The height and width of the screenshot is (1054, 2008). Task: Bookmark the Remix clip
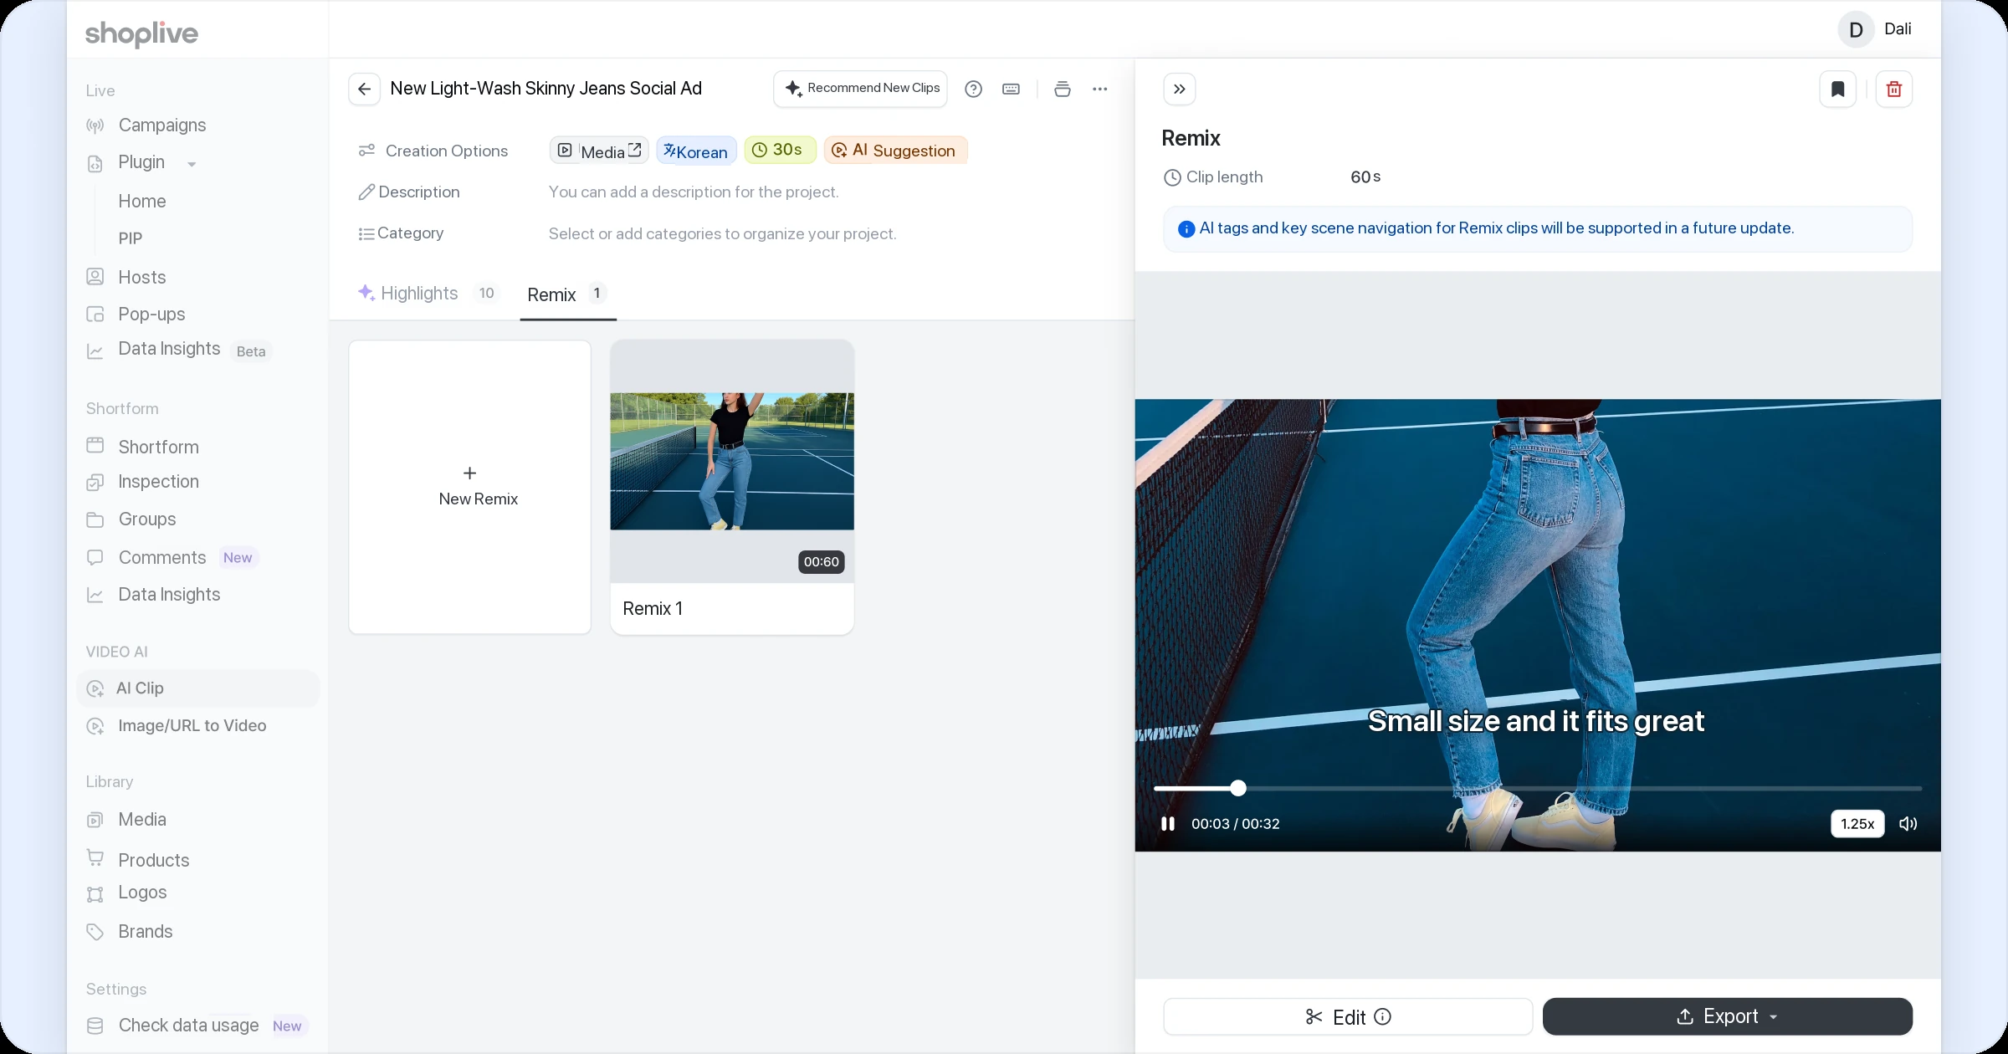(x=1837, y=89)
